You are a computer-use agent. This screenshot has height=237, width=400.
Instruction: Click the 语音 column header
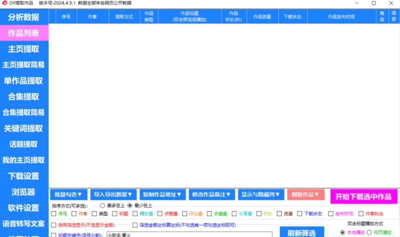pos(394,17)
